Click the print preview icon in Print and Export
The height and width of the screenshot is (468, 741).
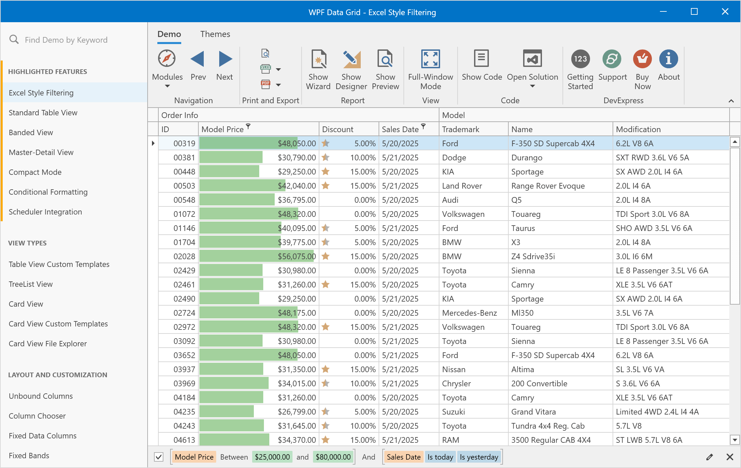pyautogui.click(x=265, y=53)
